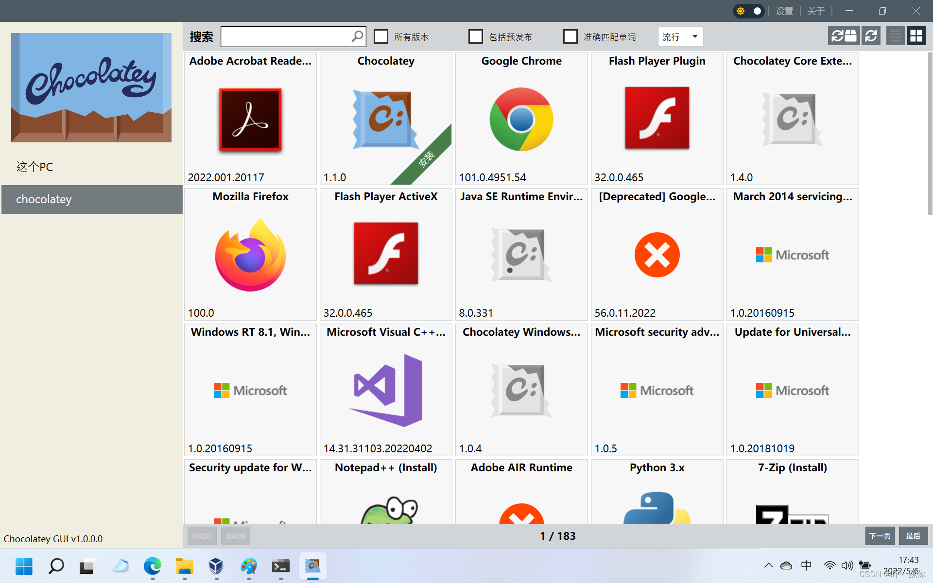Viewport: 933px width, 583px height.
Task: Click the refresh all sources icon
Action: click(x=843, y=36)
